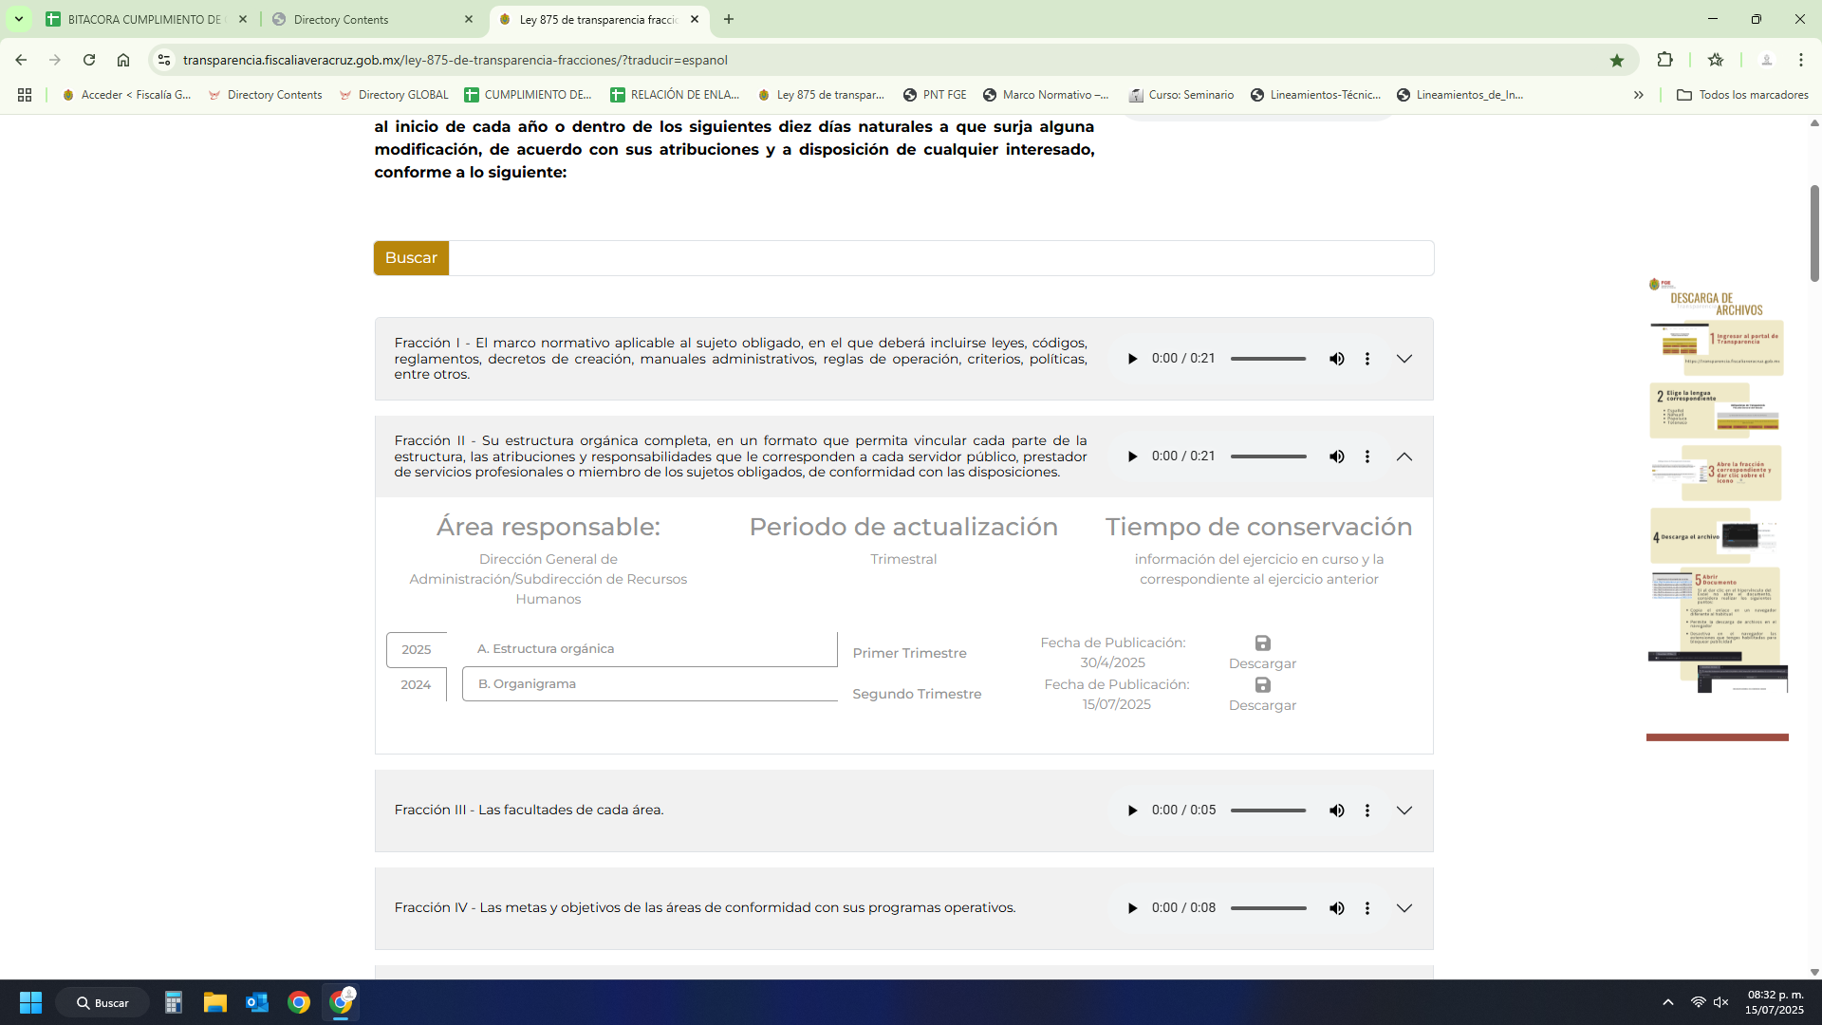Mute the Fracción III audio volume
The height and width of the screenshot is (1025, 1822).
pyautogui.click(x=1336, y=811)
